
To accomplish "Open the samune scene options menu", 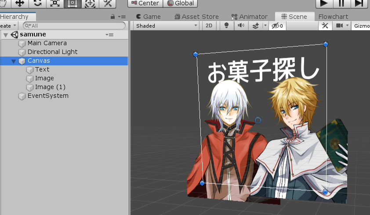I will pyautogui.click(x=109, y=35).
